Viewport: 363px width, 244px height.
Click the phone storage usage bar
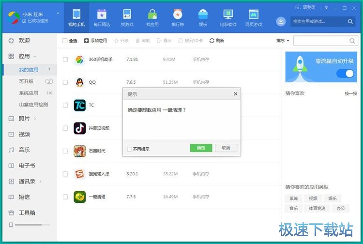(x=32, y=225)
